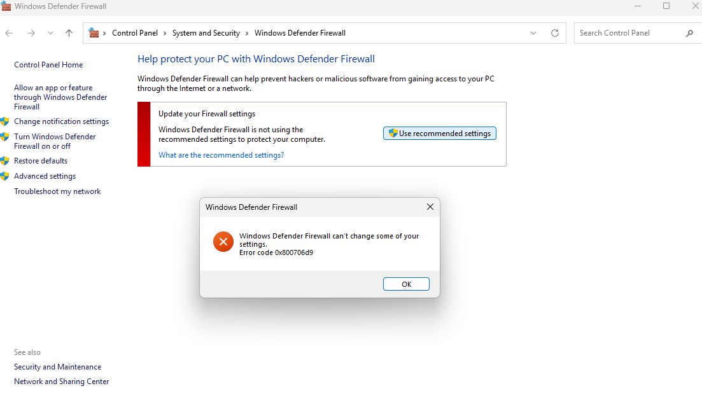Click the Back navigation arrow
The width and height of the screenshot is (702, 393).
coord(9,33)
